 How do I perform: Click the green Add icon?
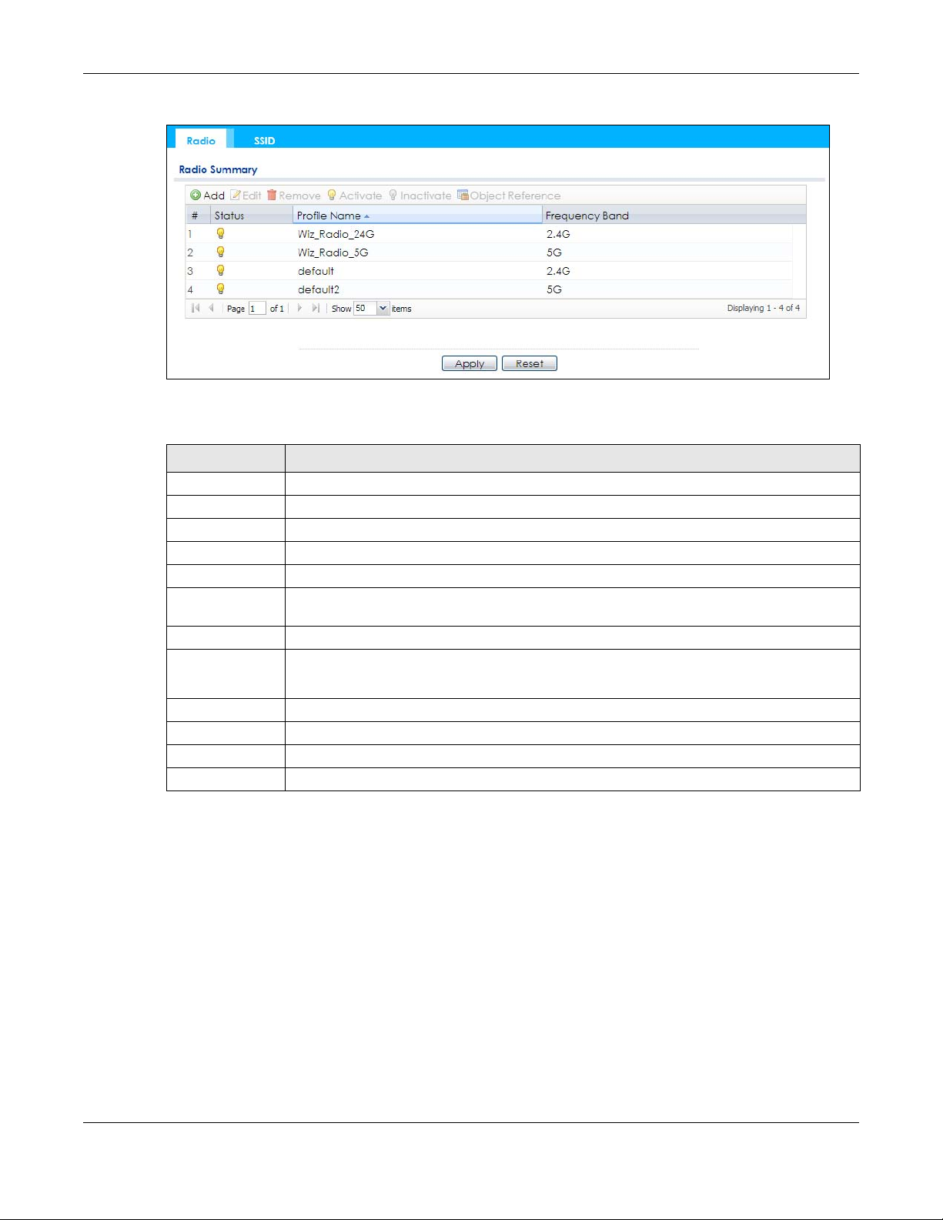196,196
